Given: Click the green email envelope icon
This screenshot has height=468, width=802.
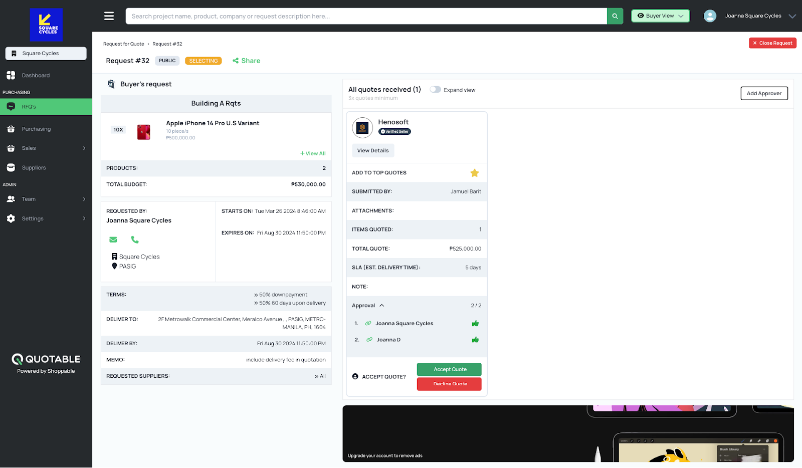Looking at the screenshot, I should click(x=113, y=240).
